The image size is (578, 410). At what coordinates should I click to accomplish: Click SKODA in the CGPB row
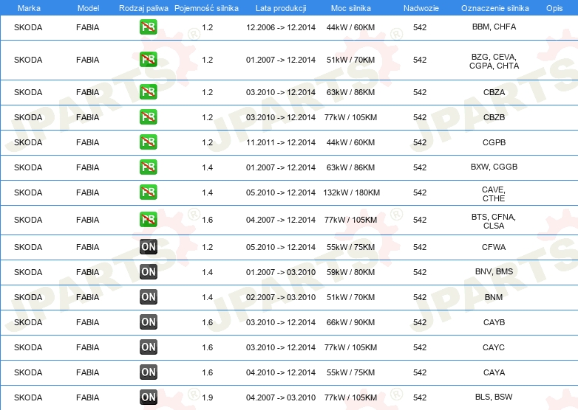(x=28, y=142)
